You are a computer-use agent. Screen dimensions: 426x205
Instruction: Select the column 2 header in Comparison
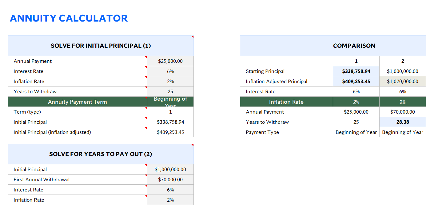[403, 61]
